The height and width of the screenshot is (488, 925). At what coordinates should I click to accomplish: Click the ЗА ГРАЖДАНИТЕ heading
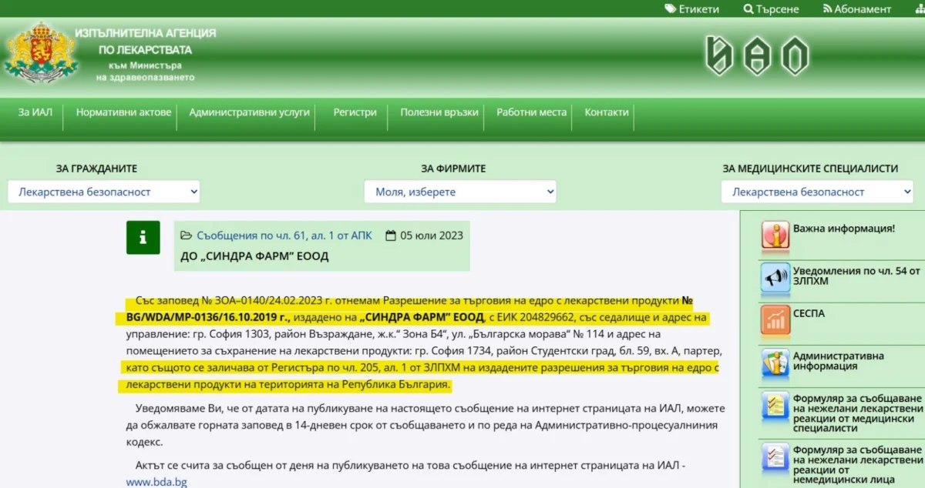click(x=96, y=169)
